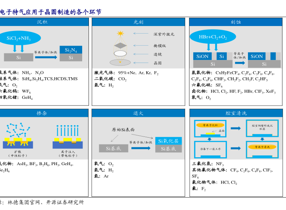
Task: Click the 刻蚀 section header
Action: [236, 22]
